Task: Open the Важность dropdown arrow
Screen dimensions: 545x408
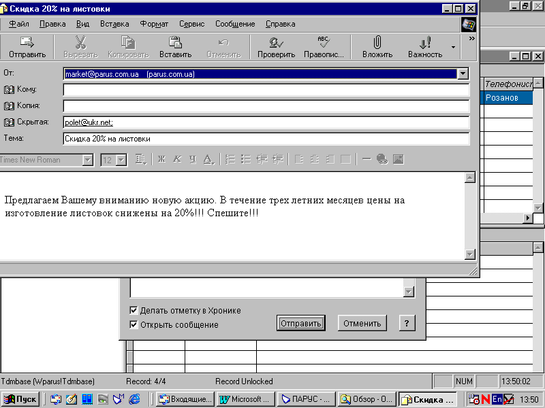Action: coord(453,47)
